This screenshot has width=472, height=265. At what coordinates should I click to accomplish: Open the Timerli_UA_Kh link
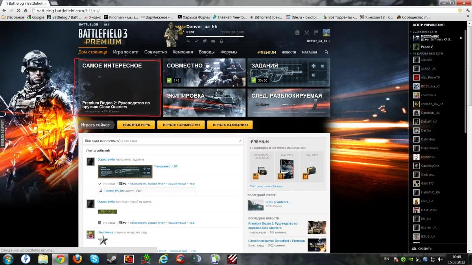114,191
